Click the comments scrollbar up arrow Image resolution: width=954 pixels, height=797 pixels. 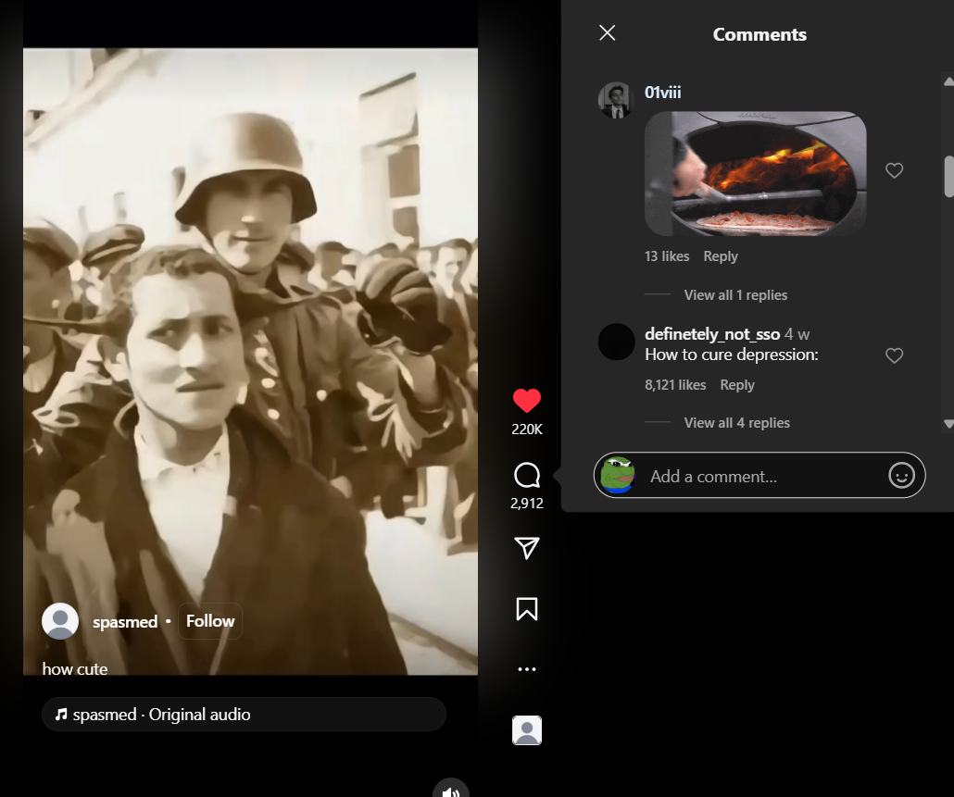tap(948, 81)
